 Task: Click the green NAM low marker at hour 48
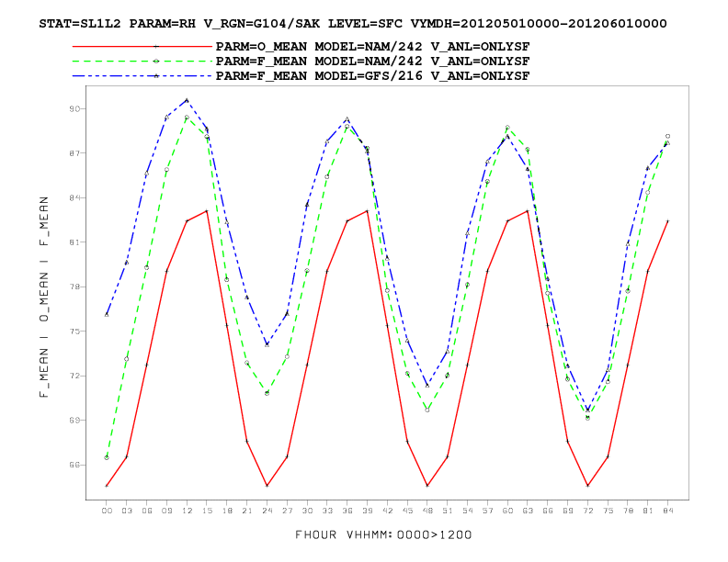427,410
